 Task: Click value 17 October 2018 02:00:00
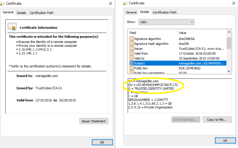197,53
